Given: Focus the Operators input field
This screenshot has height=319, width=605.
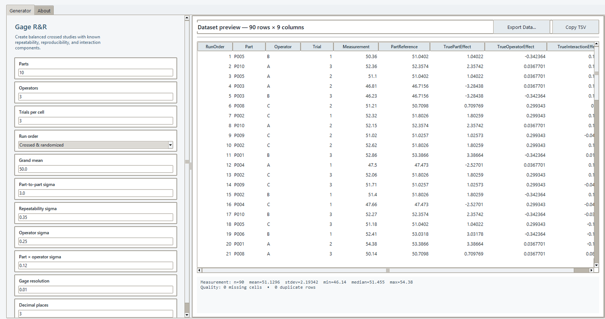Looking at the screenshot, I should pyautogui.click(x=96, y=97).
